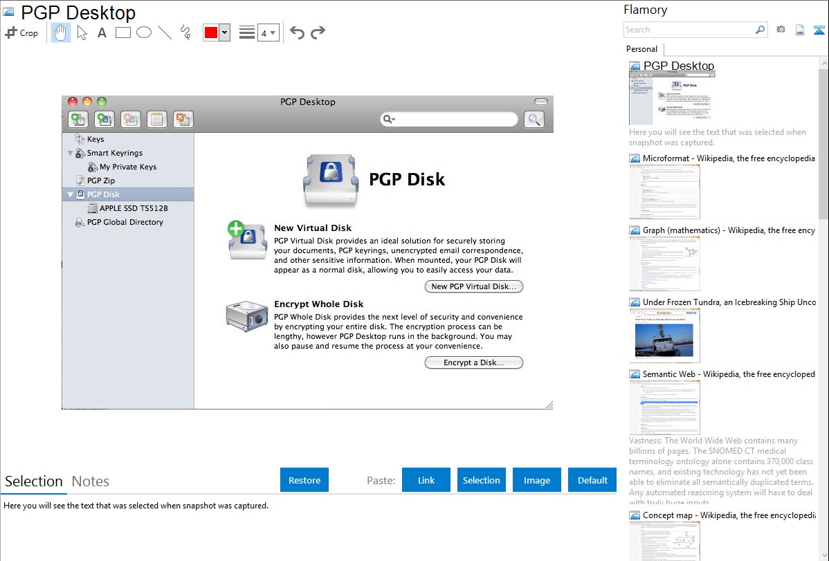Click the Paste Selection button
Image resolution: width=829 pixels, height=561 pixels.
[x=481, y=480]
